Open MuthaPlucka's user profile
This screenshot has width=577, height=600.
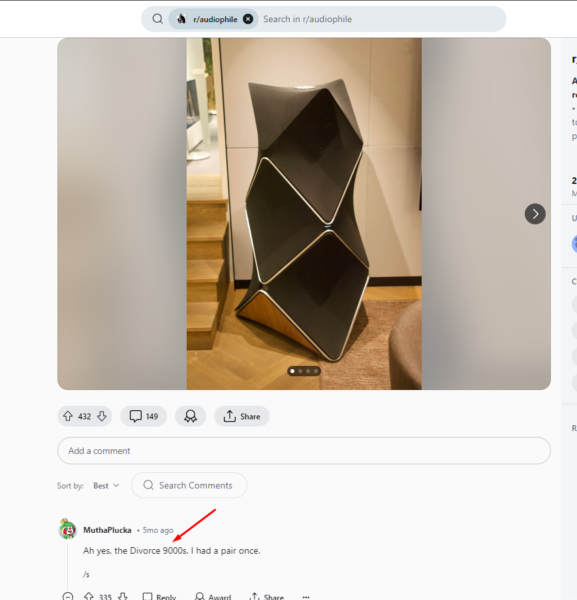[x=107, y=530]
